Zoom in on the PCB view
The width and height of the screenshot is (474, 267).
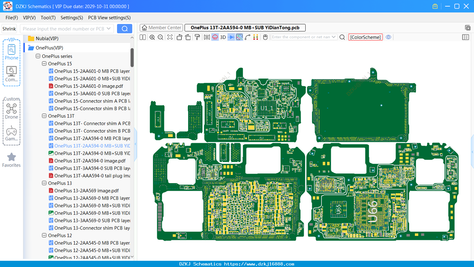coord(152,37)
